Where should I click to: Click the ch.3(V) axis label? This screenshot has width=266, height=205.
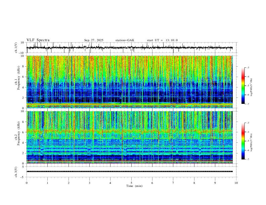point(16,172)
